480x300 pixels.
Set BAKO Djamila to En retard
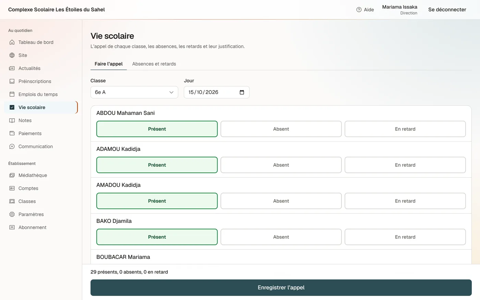pyautogui.click(x=405, y=237)
